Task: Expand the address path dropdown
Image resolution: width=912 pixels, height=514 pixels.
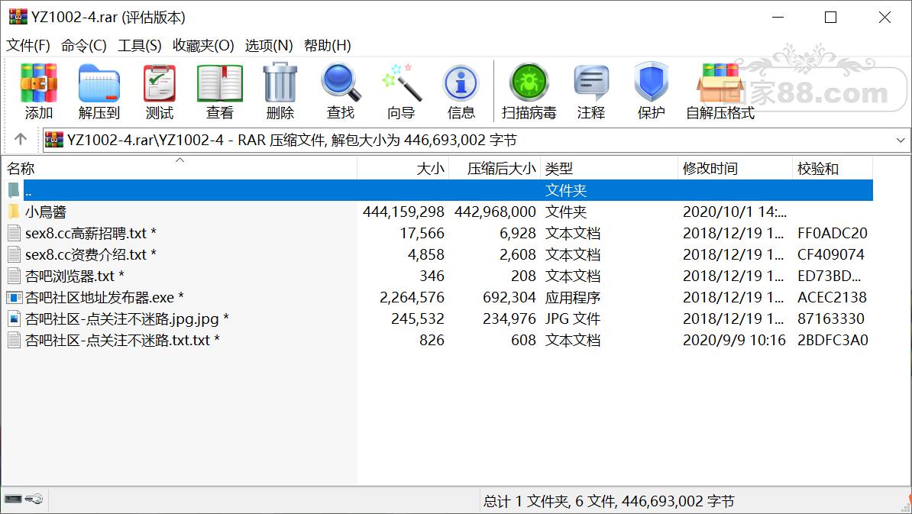Action: [901, 140]
